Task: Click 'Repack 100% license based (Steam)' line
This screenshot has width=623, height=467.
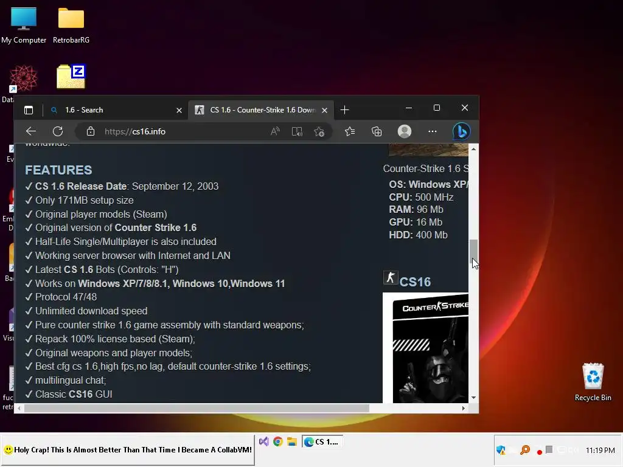Action: tap(115, 339)
